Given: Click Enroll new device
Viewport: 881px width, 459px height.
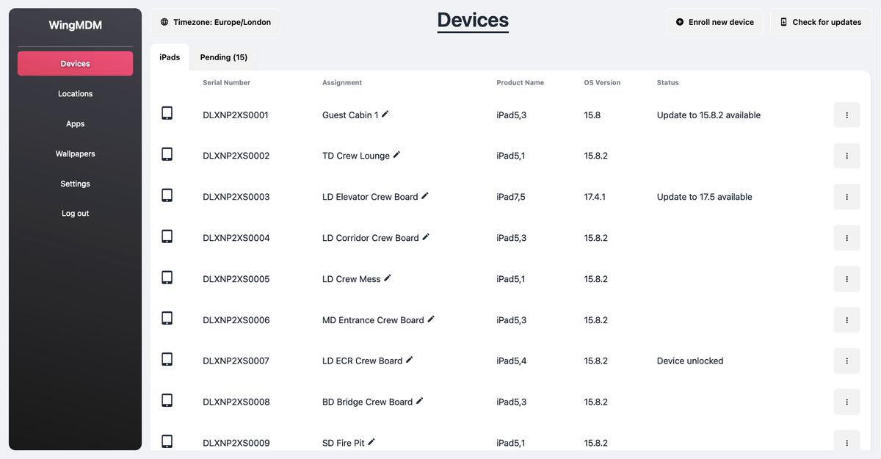Looking at the screenshot, I should click(714, 21).
